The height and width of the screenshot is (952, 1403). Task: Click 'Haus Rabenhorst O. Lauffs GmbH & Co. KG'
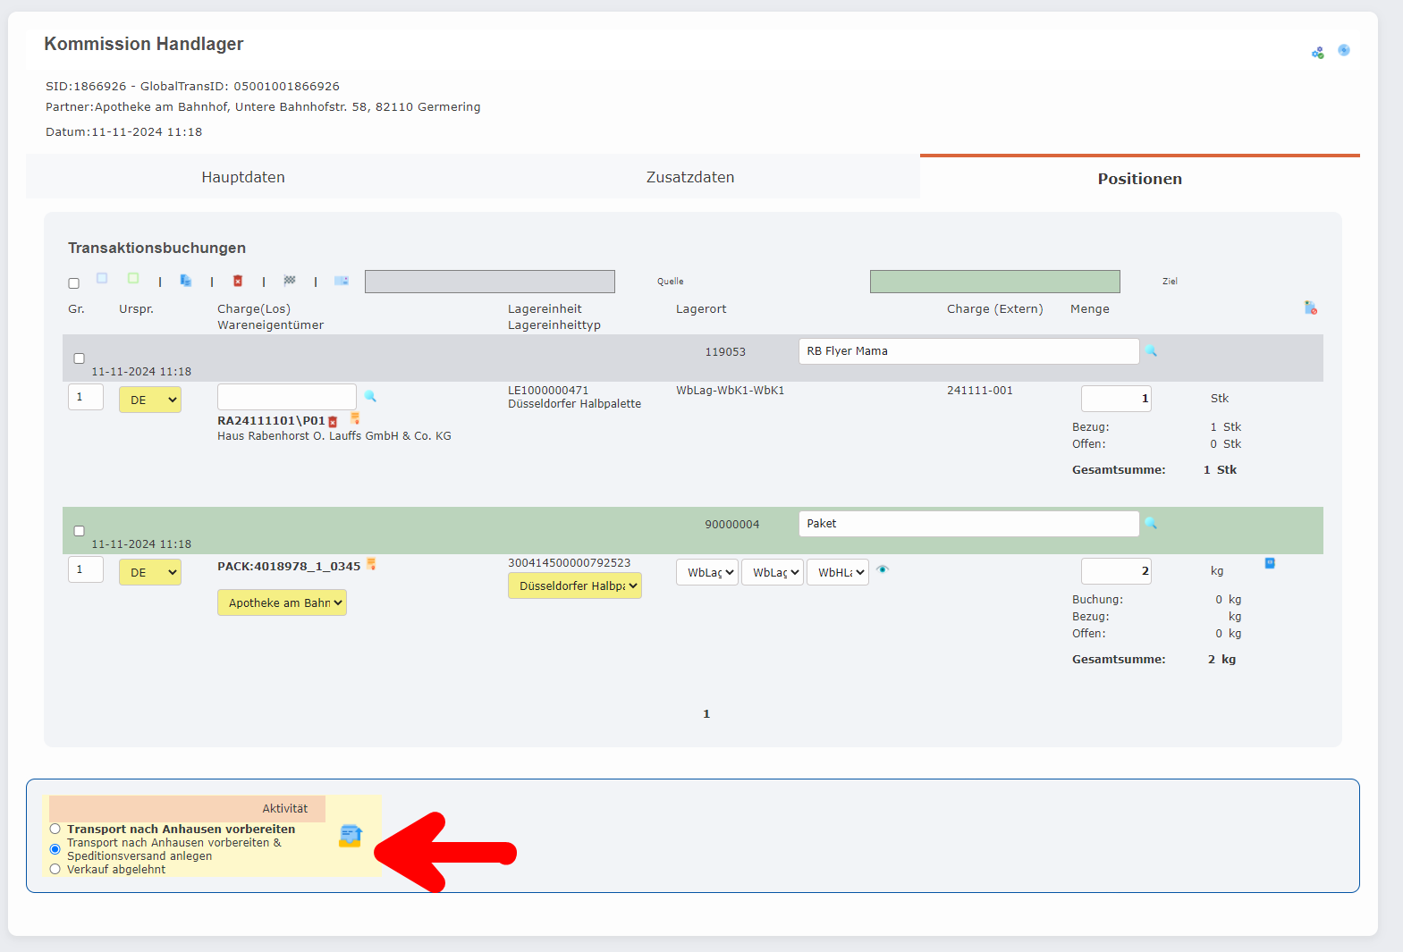(334, 436)
